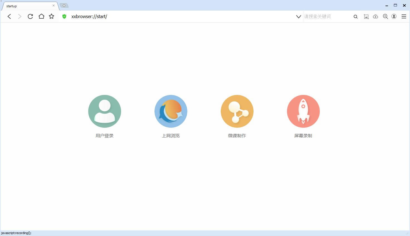Viewport: 410px width, 236px height.
Task: Open the hamburger main menu
Action: pos(404,16)
